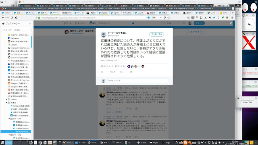Viewport: 258px width, 145px height.
Task: Open Twitter bird logo in navbar
Action: [133, 23]
